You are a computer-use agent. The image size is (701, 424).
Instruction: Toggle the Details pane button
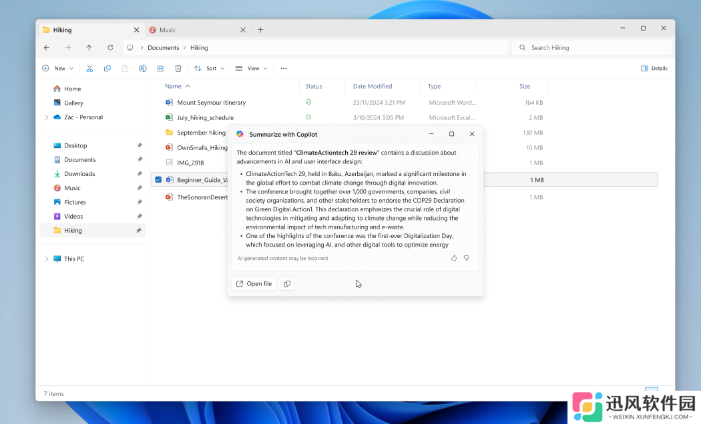654,68
